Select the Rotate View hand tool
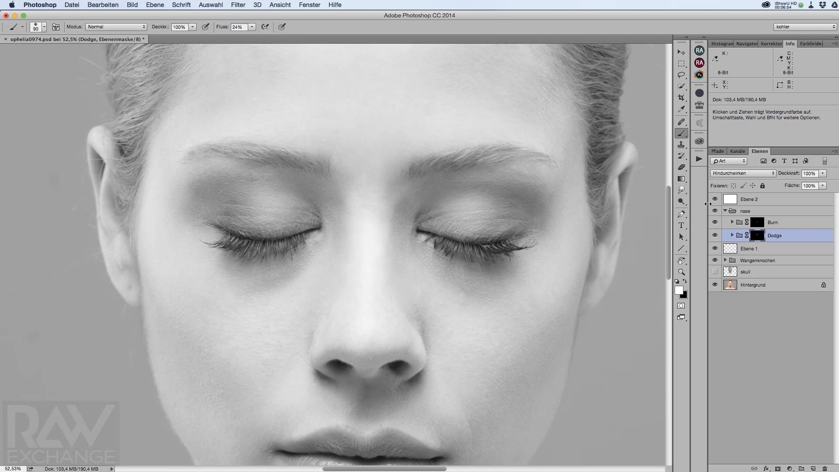 [681, 261]
